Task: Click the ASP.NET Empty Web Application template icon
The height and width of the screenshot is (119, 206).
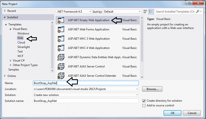Action: 61,20
